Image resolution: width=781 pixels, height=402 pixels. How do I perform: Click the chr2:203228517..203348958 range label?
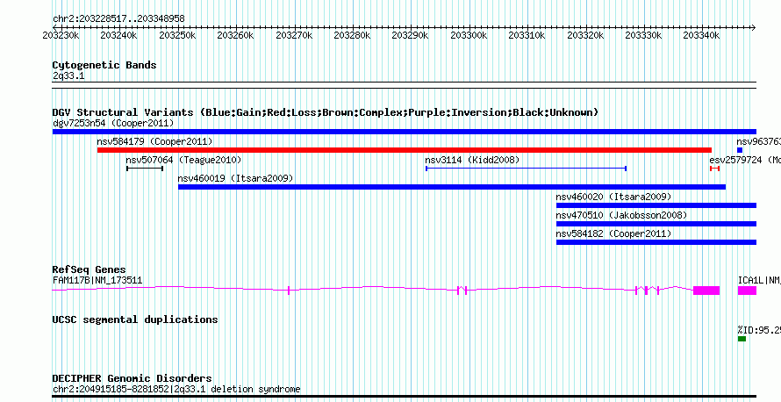point(118,19)
